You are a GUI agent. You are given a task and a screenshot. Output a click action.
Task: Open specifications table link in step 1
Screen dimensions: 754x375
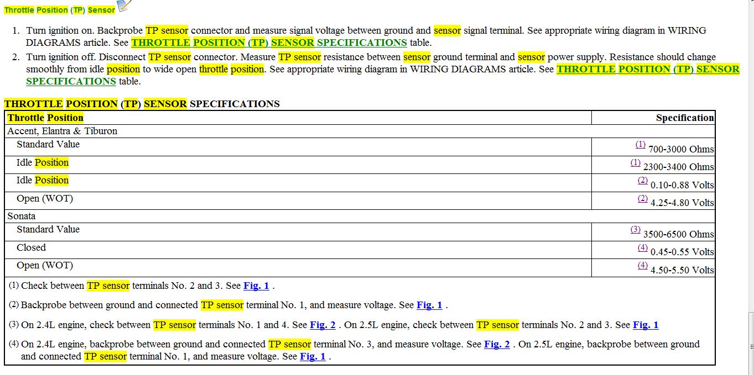click(x=269, y=43)
